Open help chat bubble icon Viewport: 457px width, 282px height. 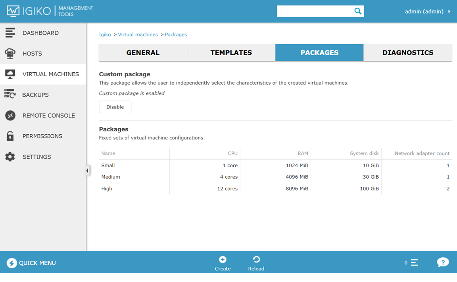click(443, 263)
